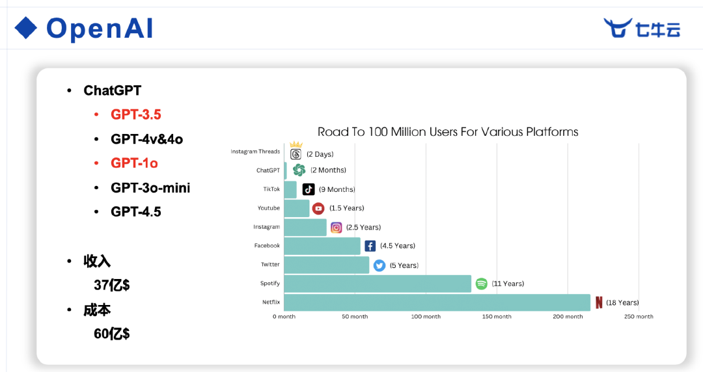This screenshot has width=703, height=372.
Task: Click the (2 Days) data label
Action: (320, 154)
